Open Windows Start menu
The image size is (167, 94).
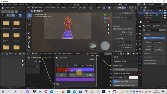click(x=3, y=92)
